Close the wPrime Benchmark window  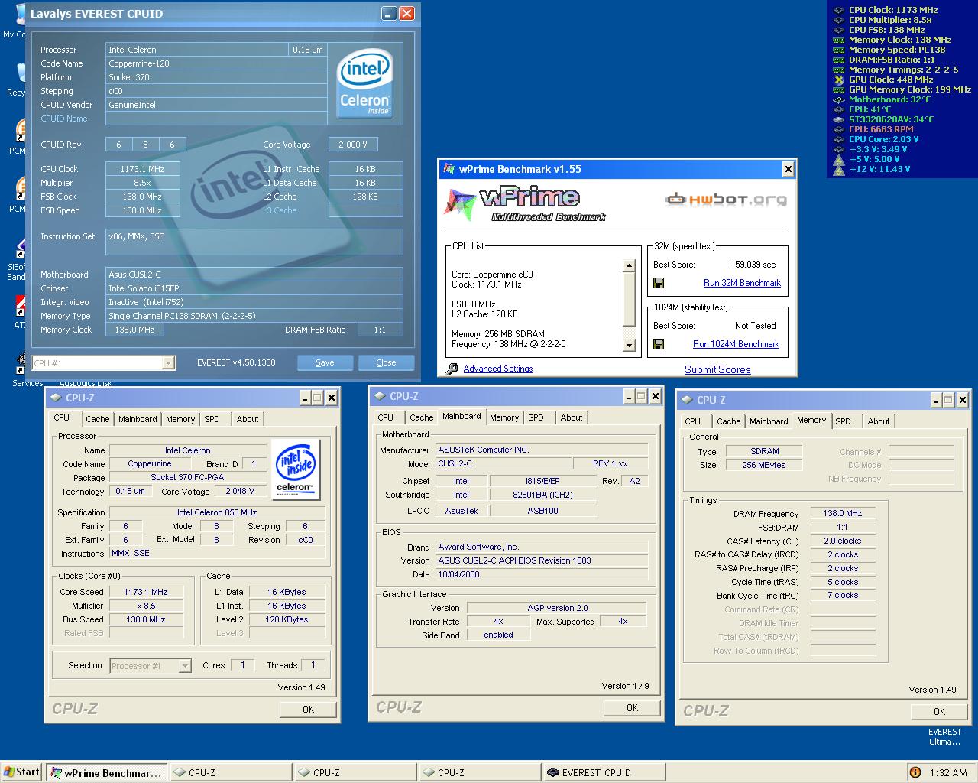(x=788, y=169)
